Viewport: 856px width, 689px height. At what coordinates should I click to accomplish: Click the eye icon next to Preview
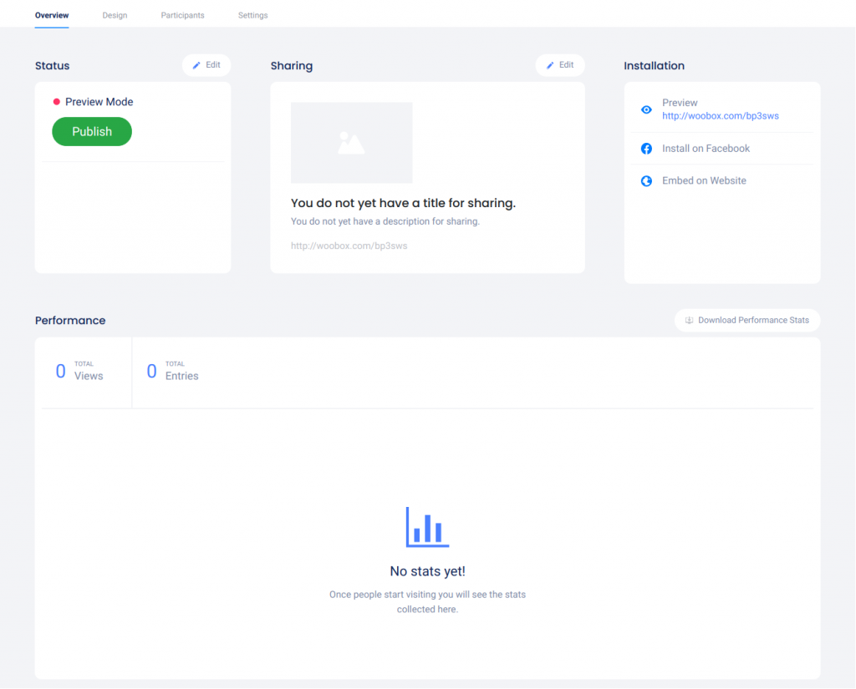point(646,109)
